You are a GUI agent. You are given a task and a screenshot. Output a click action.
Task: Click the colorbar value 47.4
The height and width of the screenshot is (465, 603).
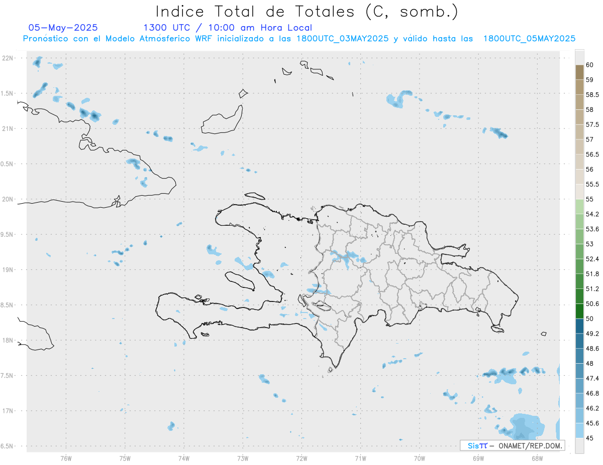(592, 378)
